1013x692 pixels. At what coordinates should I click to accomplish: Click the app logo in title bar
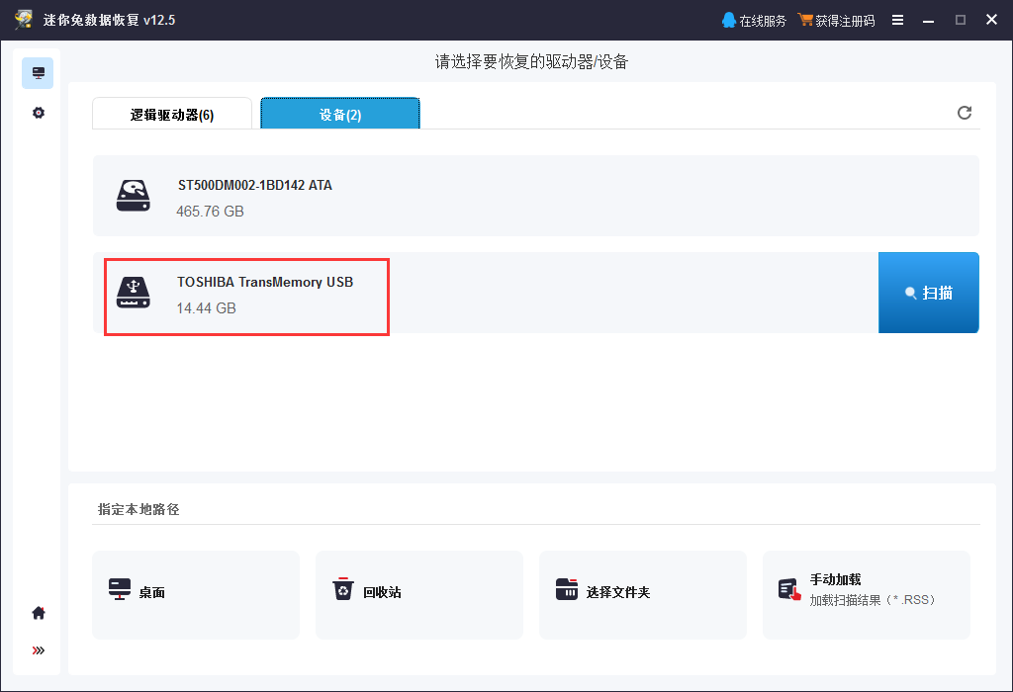[24, 20]
